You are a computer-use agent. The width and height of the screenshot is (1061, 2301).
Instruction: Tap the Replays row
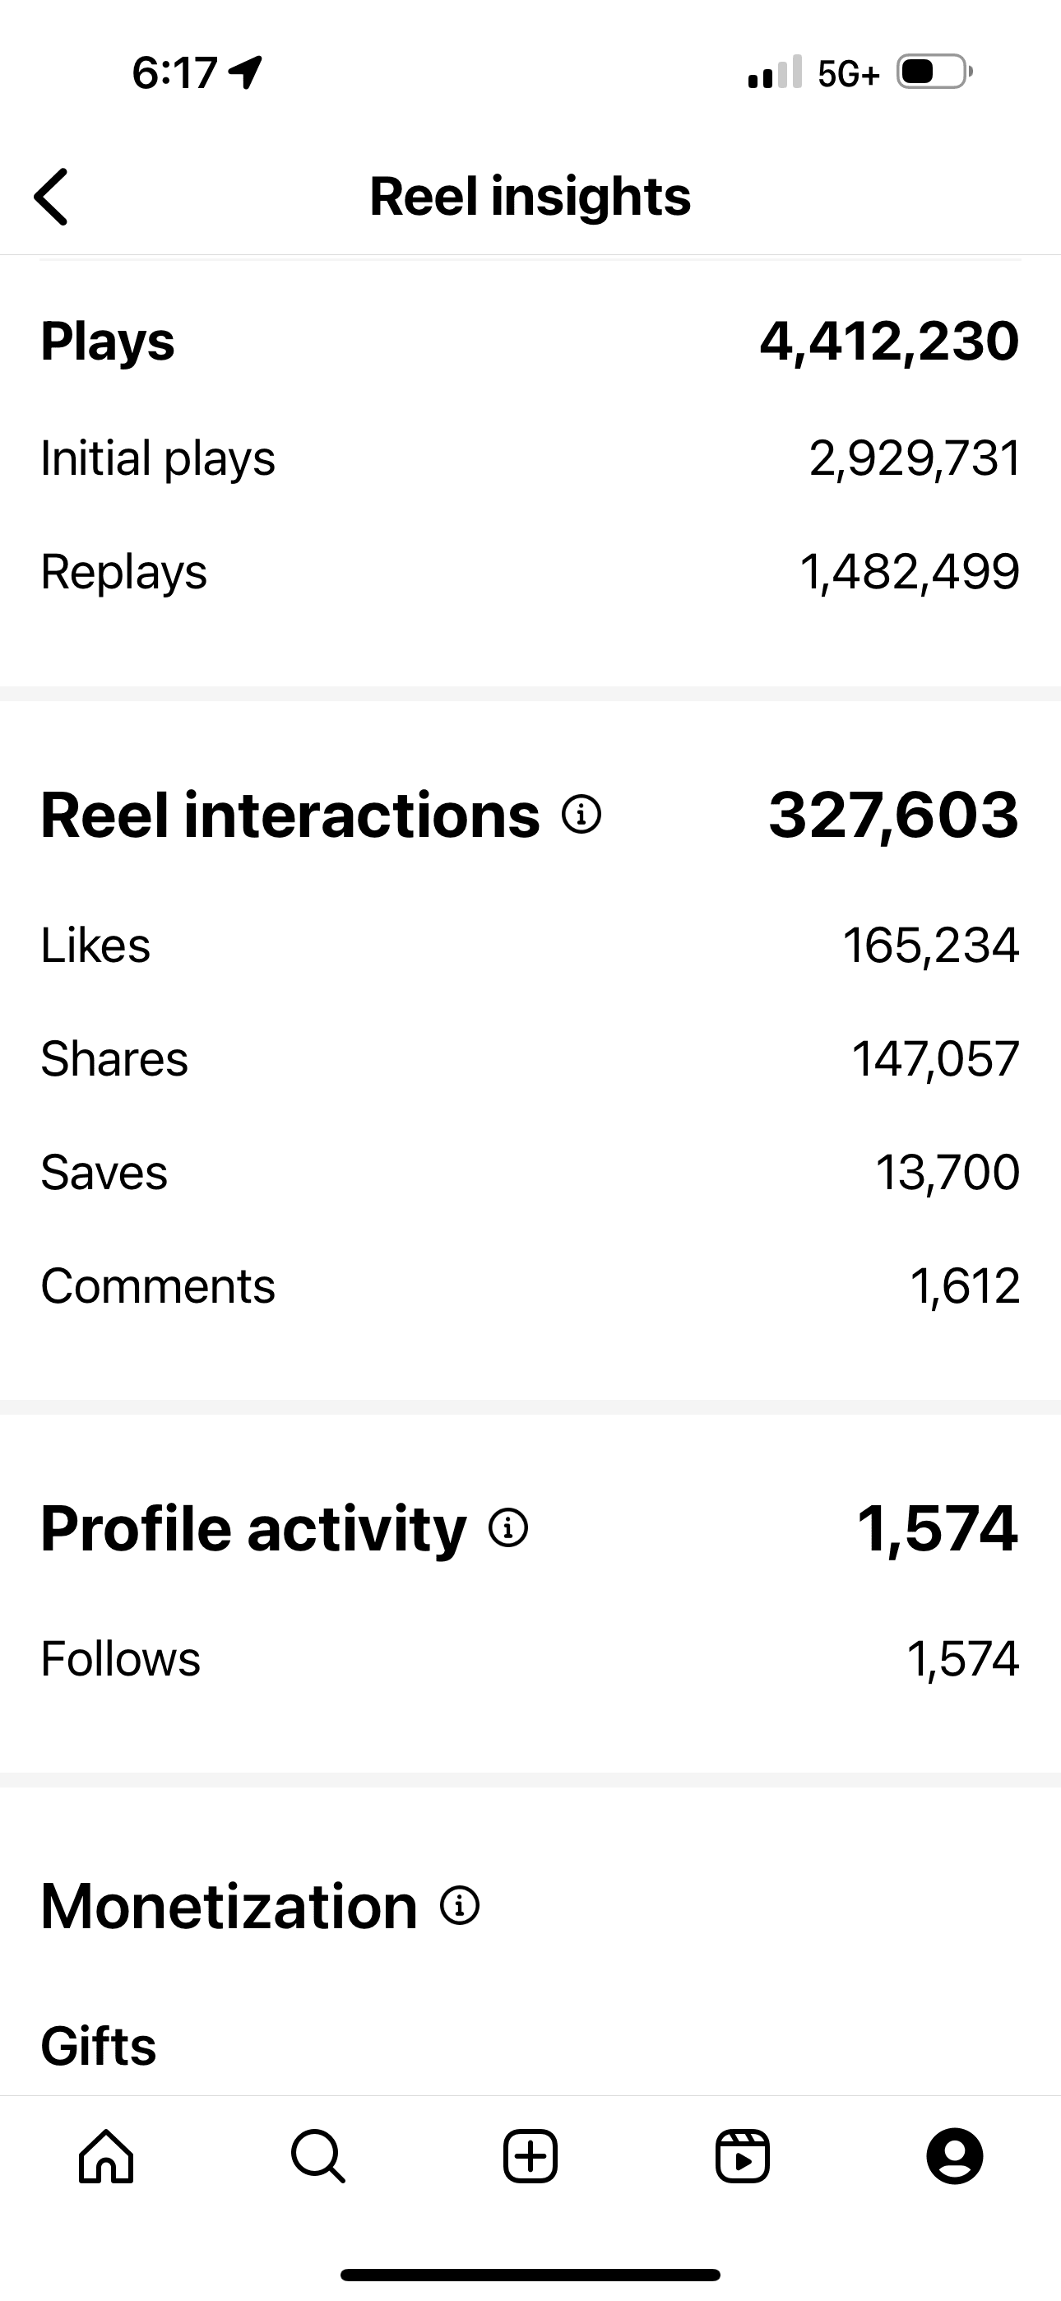click(530, 572)
